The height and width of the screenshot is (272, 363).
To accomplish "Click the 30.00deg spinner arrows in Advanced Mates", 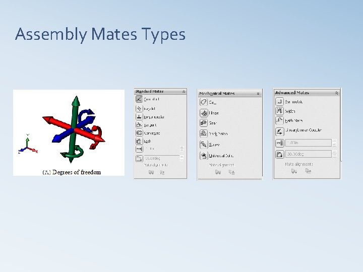I will tap(334, 154).
